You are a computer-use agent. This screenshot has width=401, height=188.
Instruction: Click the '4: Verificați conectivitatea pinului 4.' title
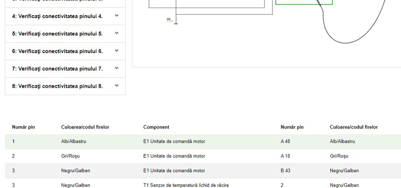point(57,16)
